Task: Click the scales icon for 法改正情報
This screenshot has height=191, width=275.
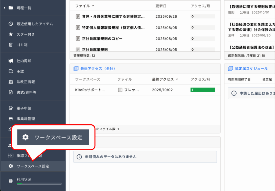Action: (11, 82)
